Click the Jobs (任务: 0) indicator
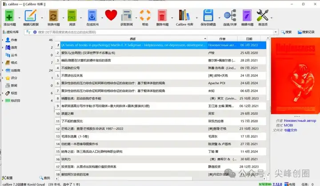The width and height of the screenshot is (320, 186). pos(308,184)
